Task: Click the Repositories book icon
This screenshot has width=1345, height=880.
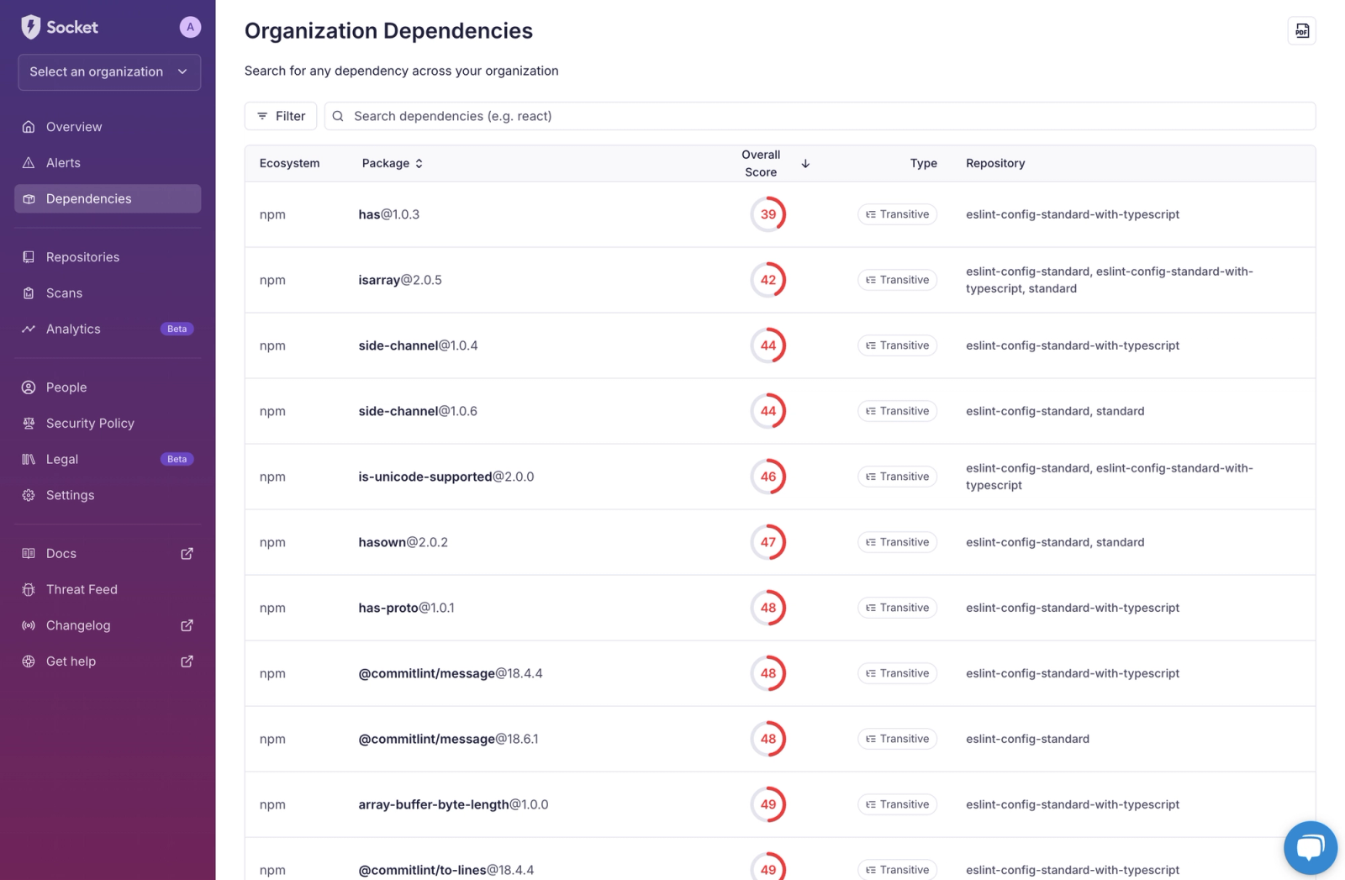Action: click(29, 257)
